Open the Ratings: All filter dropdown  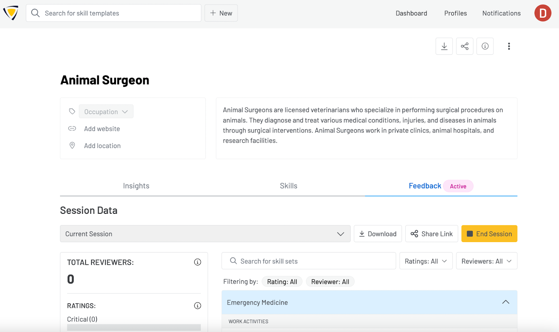click(x=426, y=261)
